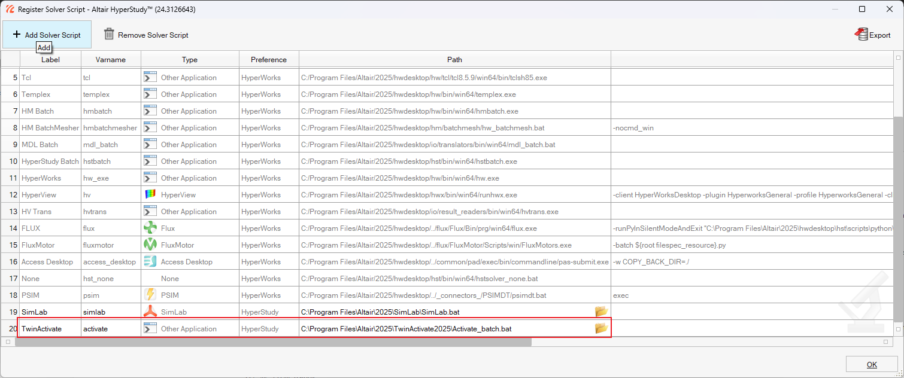
Task: Click the 'exec' argument cell
Action: tap(752, 295)
